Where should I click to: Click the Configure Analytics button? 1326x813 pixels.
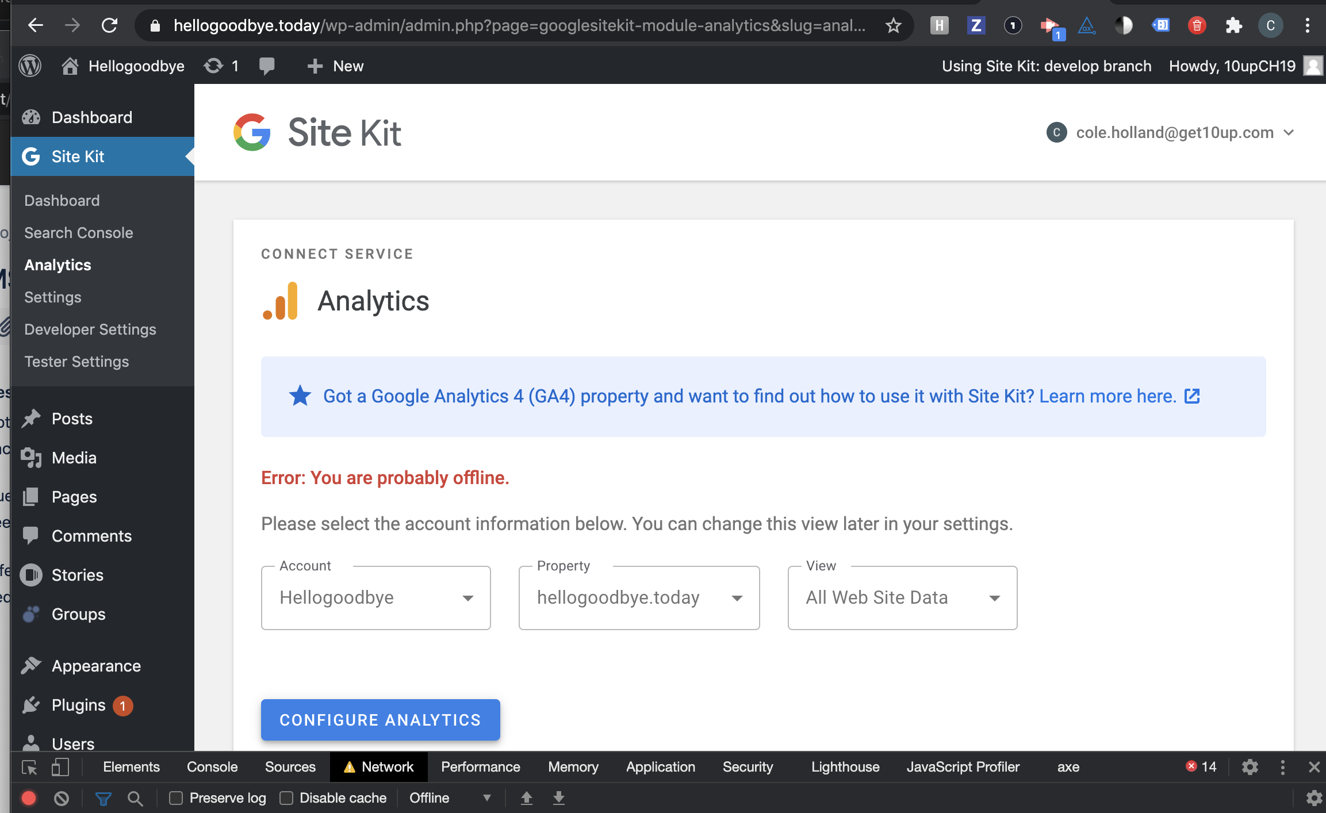click(x=381, y=720)
